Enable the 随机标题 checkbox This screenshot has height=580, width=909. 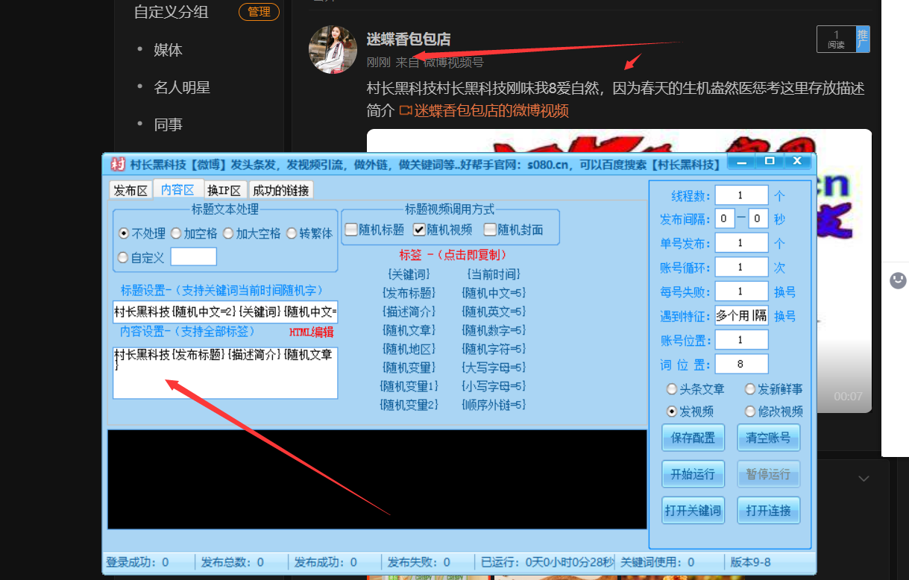(350, 230)
